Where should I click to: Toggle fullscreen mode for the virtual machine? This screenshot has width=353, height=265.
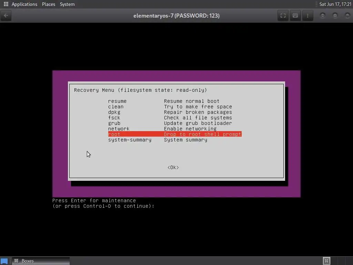click(x=283, y=16)
